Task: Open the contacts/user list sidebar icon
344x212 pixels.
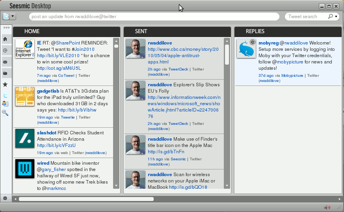Action: coord(5,104)
